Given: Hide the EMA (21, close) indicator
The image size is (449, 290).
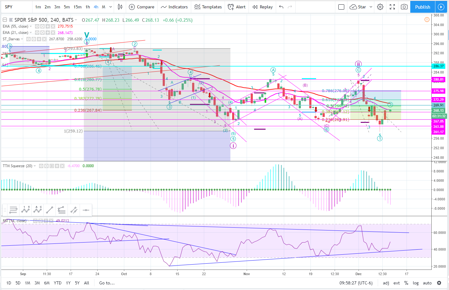Looking at the screenshot, I should 37,33.
